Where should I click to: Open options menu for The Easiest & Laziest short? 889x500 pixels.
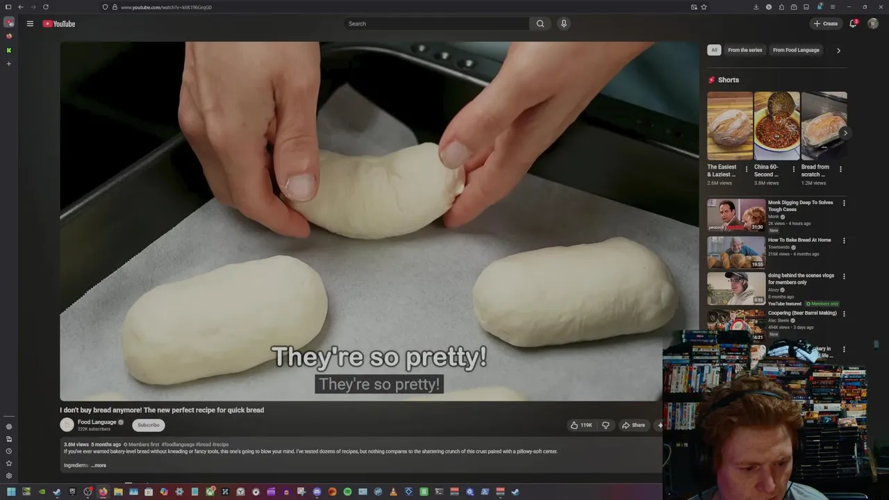click(747, 169)
